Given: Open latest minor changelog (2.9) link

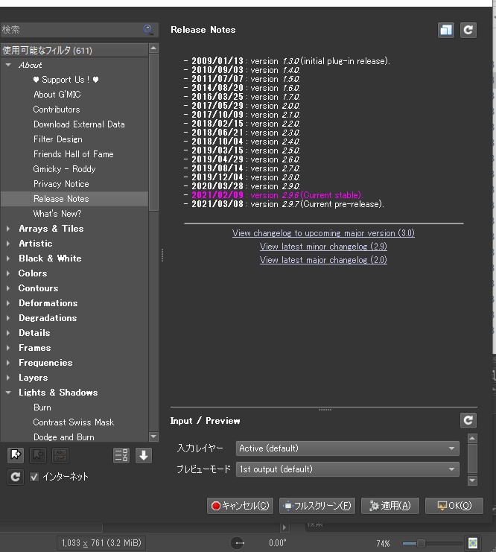Looking at the screenshot, I should [x=323, y=247].
